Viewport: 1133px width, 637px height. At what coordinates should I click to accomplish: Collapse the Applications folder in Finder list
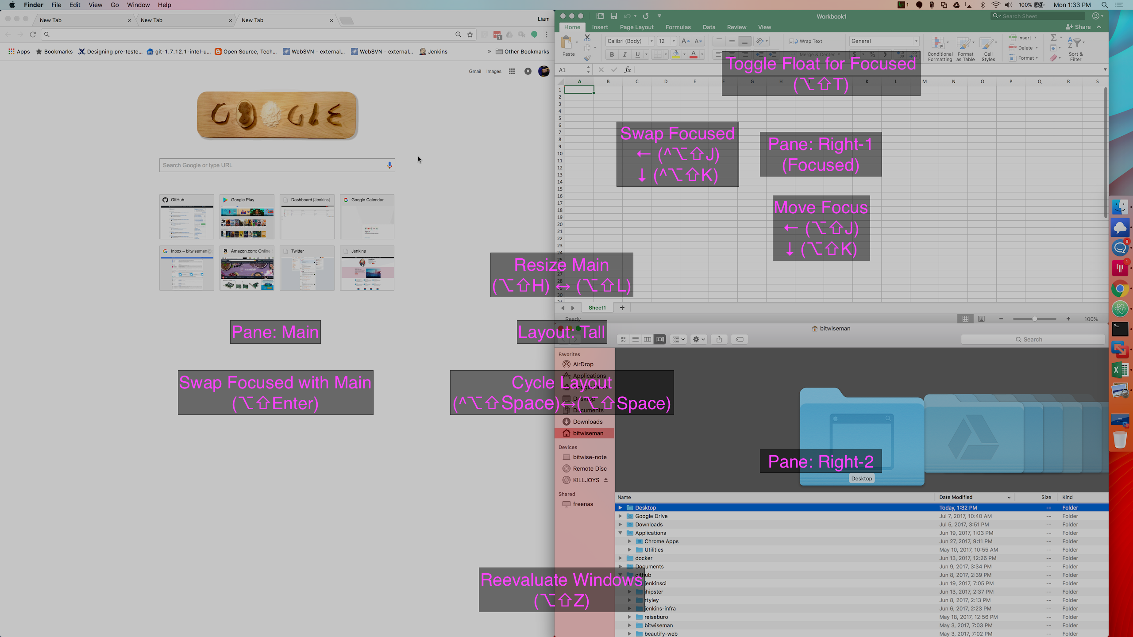(x=620, y=533)
